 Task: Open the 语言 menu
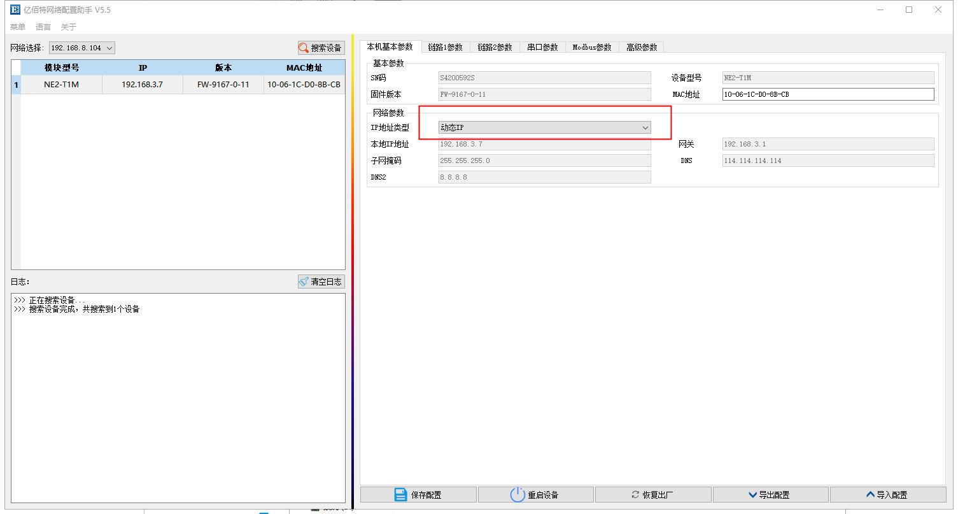[x=43, y=27]
